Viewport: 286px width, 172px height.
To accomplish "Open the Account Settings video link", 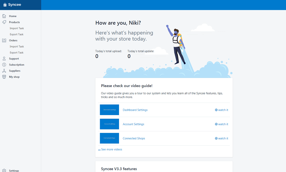I will (x=133, y=124).
